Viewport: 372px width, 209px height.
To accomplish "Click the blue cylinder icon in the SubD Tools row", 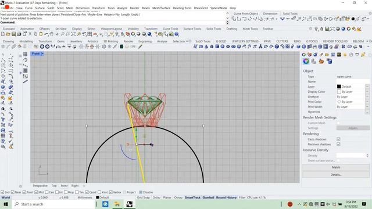I will pos(217,46).
